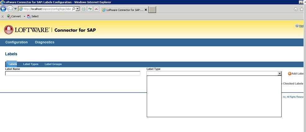The image size is (306, 132).
Task: Open the Diagnostics menu
Action: tap(45, 42)
